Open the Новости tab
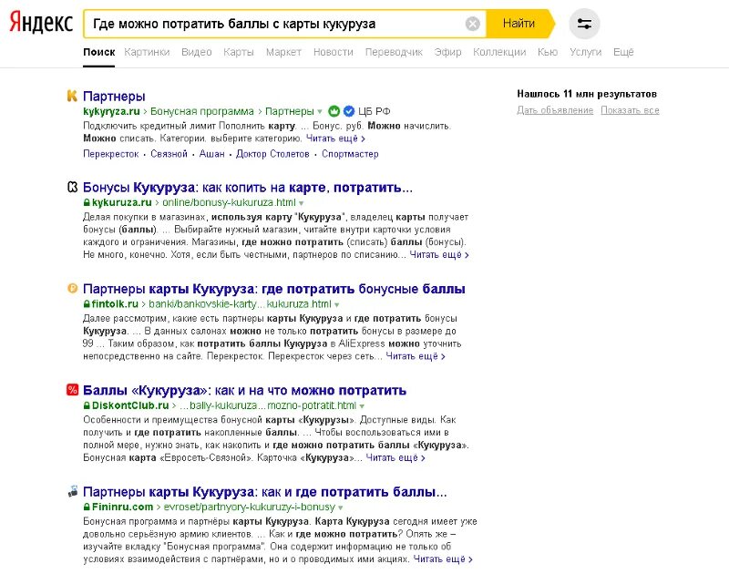The height and width of the screenshot is (574, 729). click(334, 52)
